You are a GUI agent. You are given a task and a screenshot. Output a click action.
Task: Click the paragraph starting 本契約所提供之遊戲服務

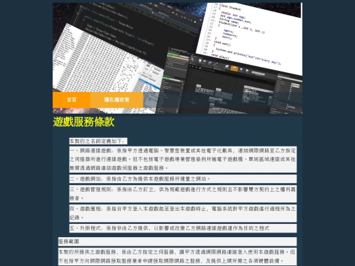[x=177, y=257]
